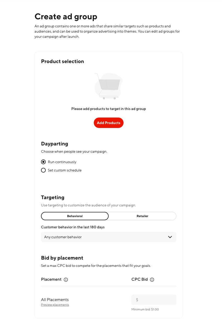Click the Placement info icon
This screenshot has width=222, height=331.
pos(66,279)
